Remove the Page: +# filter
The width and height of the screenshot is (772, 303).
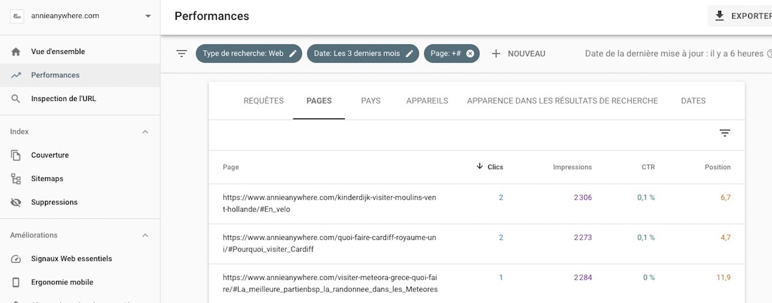tap(470, 53)
